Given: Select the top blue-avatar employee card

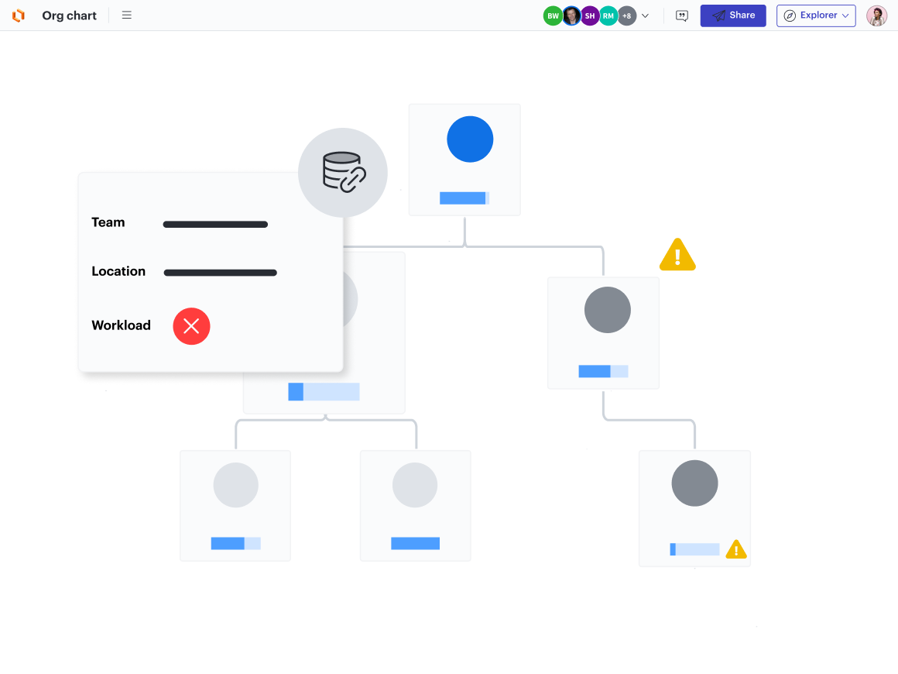Looking at the screenshot, I should [x=464, y=159].
